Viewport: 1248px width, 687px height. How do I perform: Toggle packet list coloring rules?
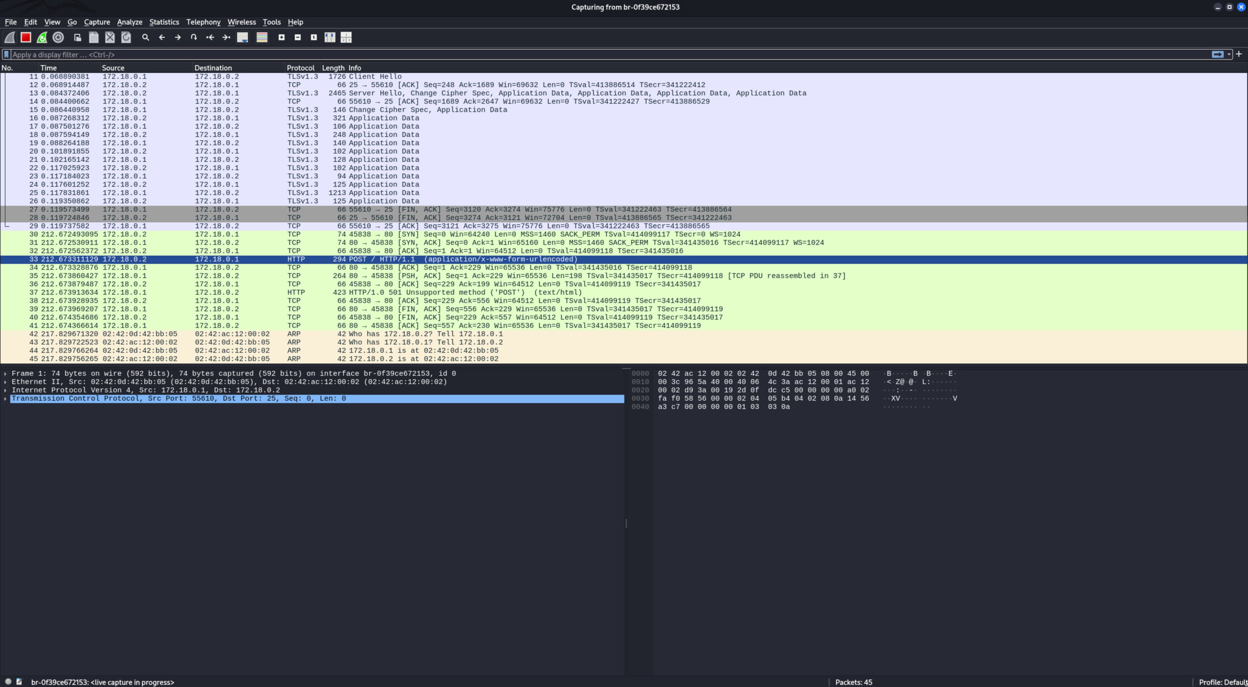coord(262,37)
